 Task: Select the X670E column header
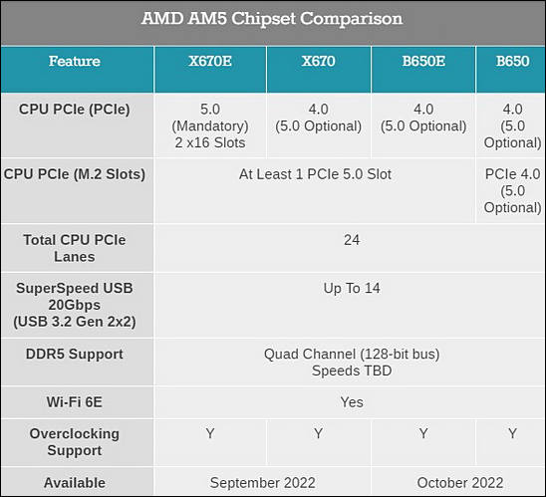[x=210, y=62]
